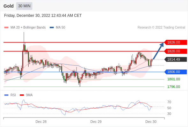188x127 pixels.
Task: Click the RSI 70 level label
Action: pyautogui.click(x=169, y=102)
